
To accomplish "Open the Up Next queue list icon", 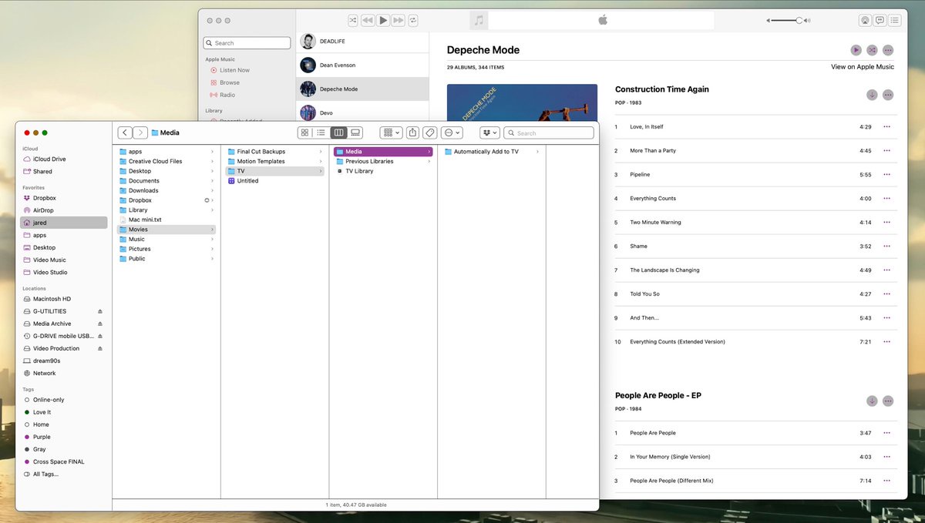I will (896, 21).
